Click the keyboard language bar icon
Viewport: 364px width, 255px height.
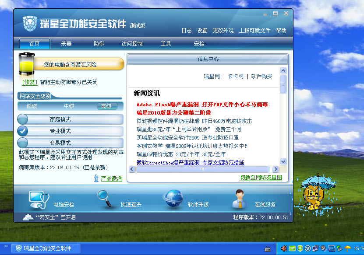point(268,249)
